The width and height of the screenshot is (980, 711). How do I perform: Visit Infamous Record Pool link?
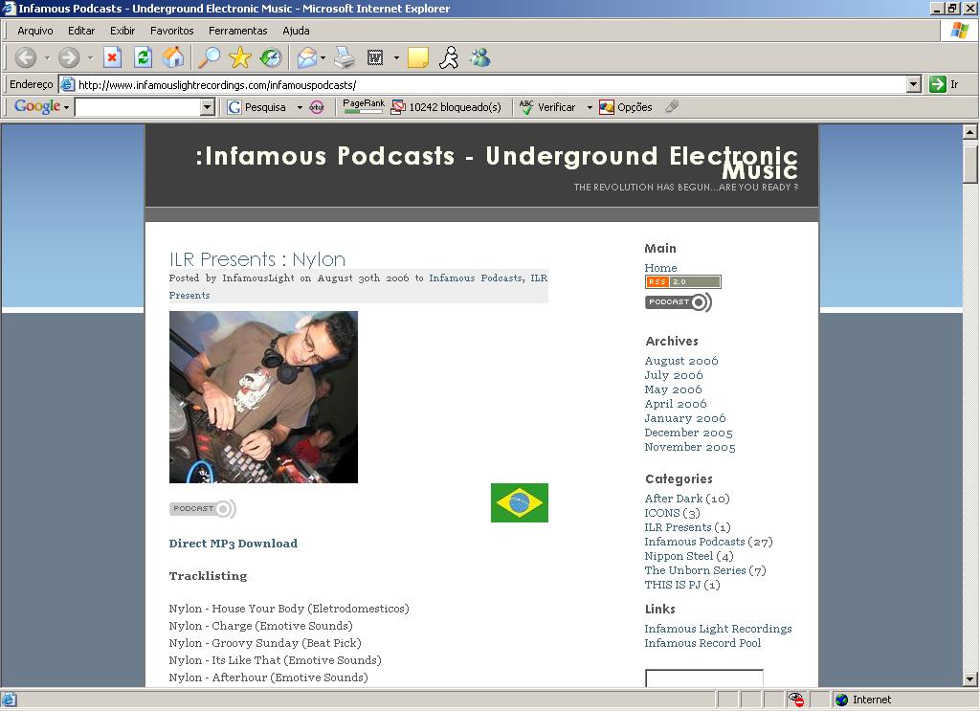702,643
